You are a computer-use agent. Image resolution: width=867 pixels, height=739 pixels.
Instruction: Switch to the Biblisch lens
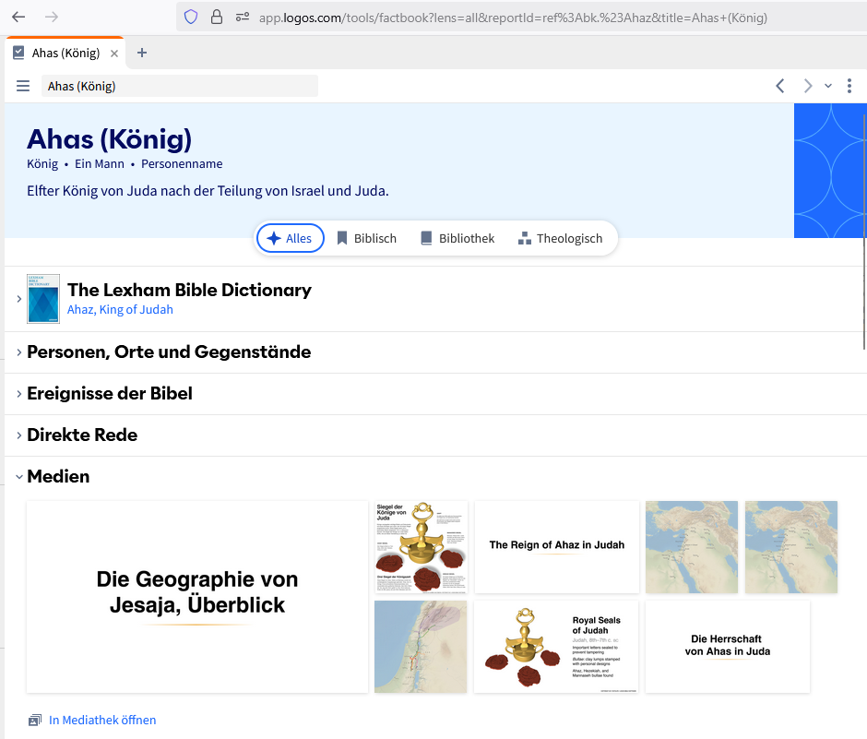point(367,238)
